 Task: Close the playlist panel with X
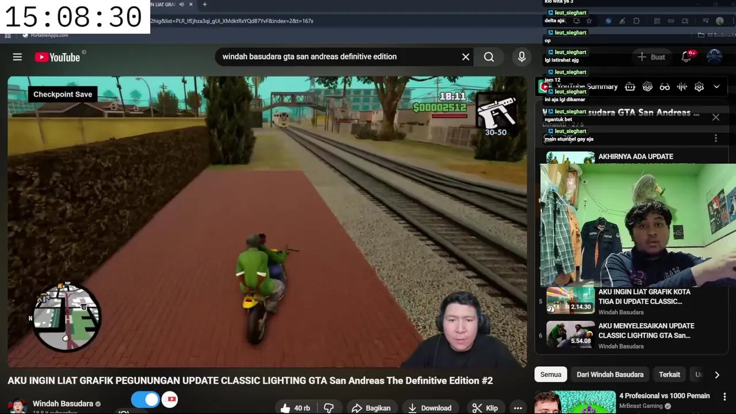(x=716, y=117)
